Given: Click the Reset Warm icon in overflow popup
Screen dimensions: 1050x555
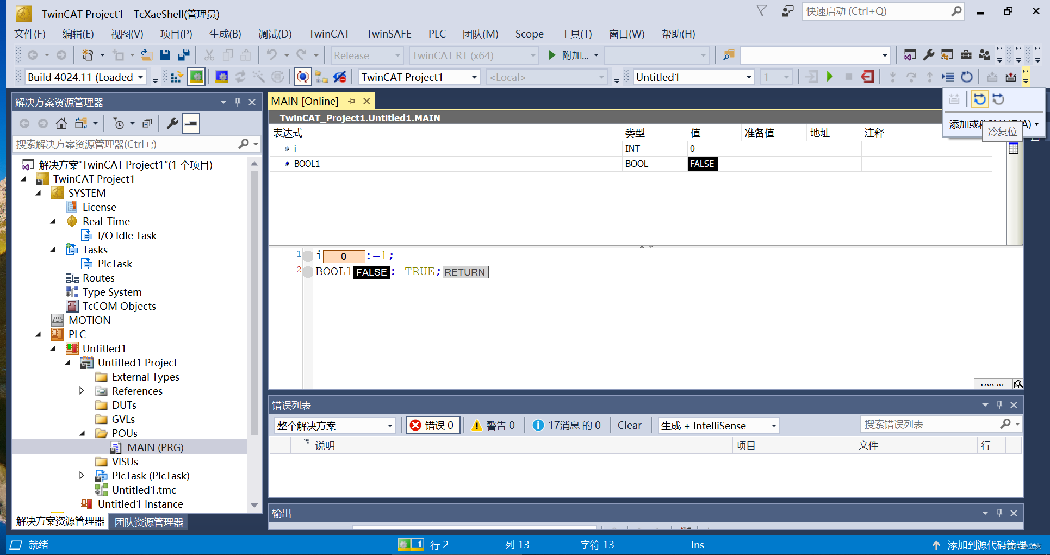Looking at the screenshot, I should point(999,99).
